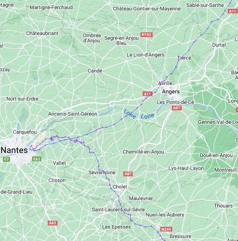
Task: Select the green E3 route shield
Action: point(6,159)
